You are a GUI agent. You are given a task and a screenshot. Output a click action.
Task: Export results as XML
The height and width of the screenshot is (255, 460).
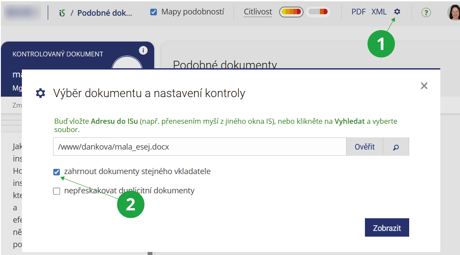(x=379, y=12)
